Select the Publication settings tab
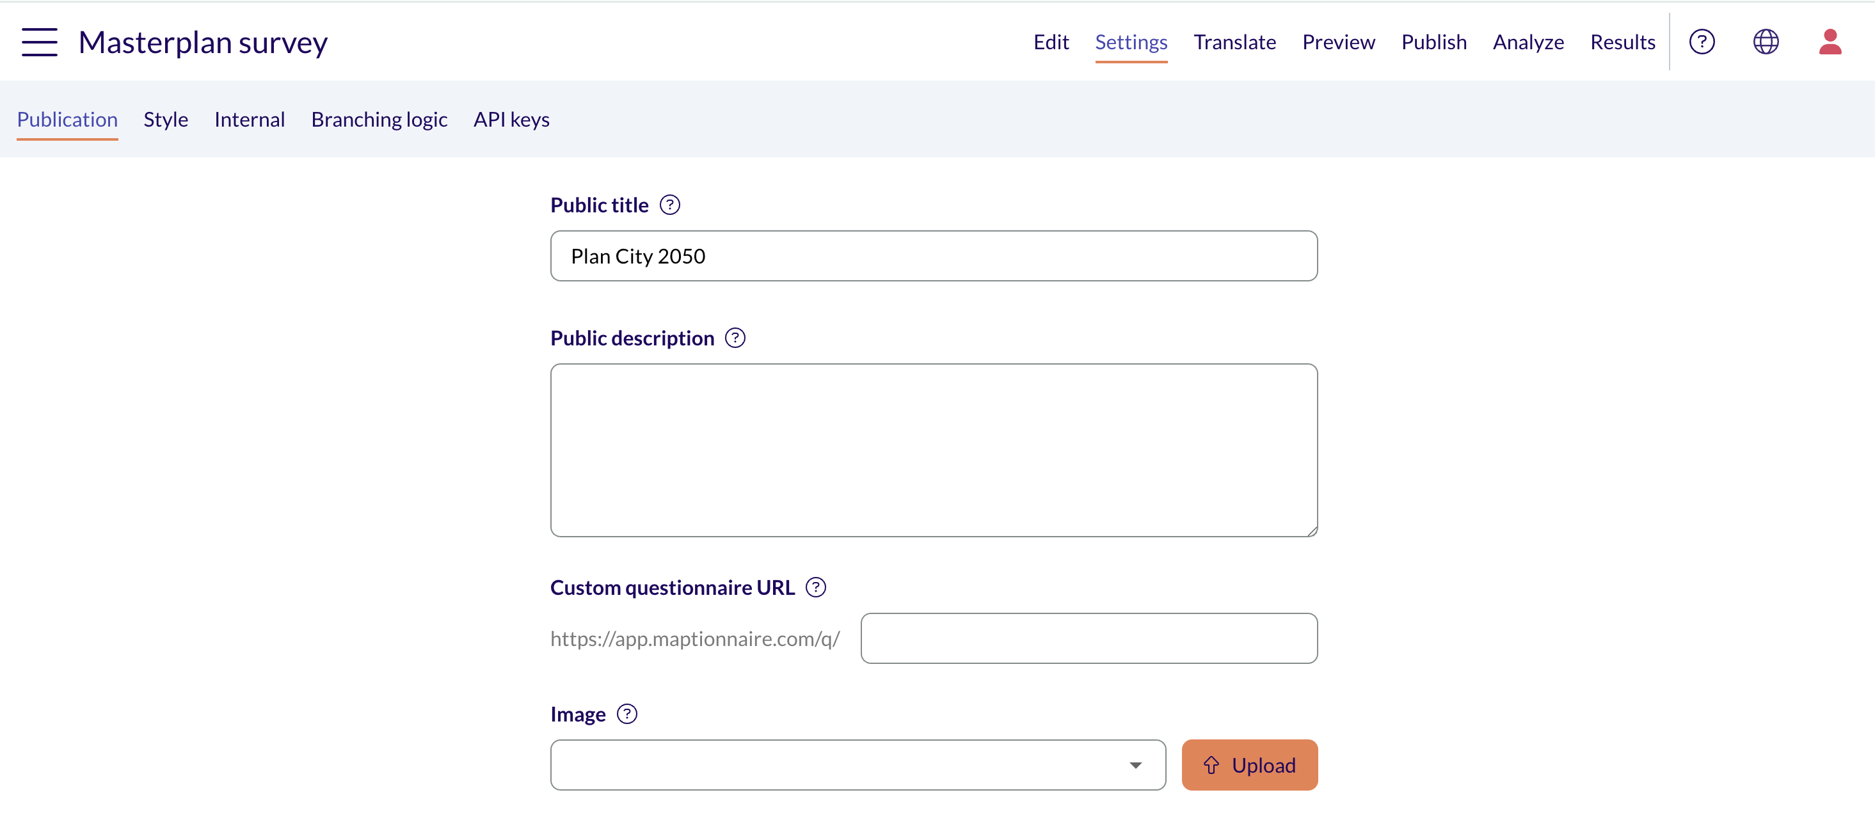 pos(67,120)
